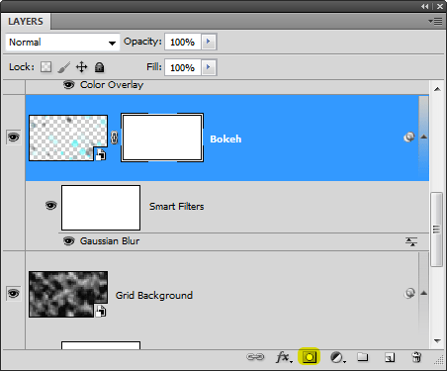The height and width of the screenshot is (371, 447).
Task: Open the blend mode Normal dropdown
Action: pos(62,43)
